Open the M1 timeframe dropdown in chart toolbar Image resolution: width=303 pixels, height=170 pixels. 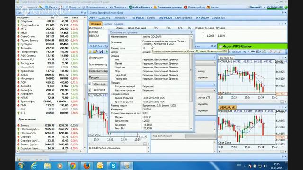245,51
